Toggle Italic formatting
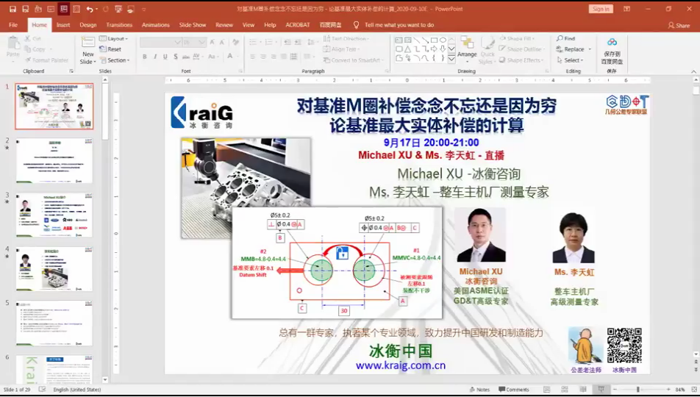Screen dimensions: 700x397 (155, 57)
